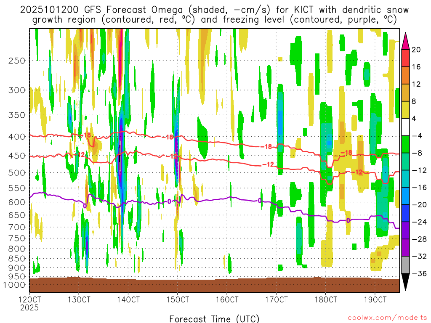Click the colorbar value label -28
Viewport: 431px width, 323px height.
pyautogui.click(x=419, y=239)
